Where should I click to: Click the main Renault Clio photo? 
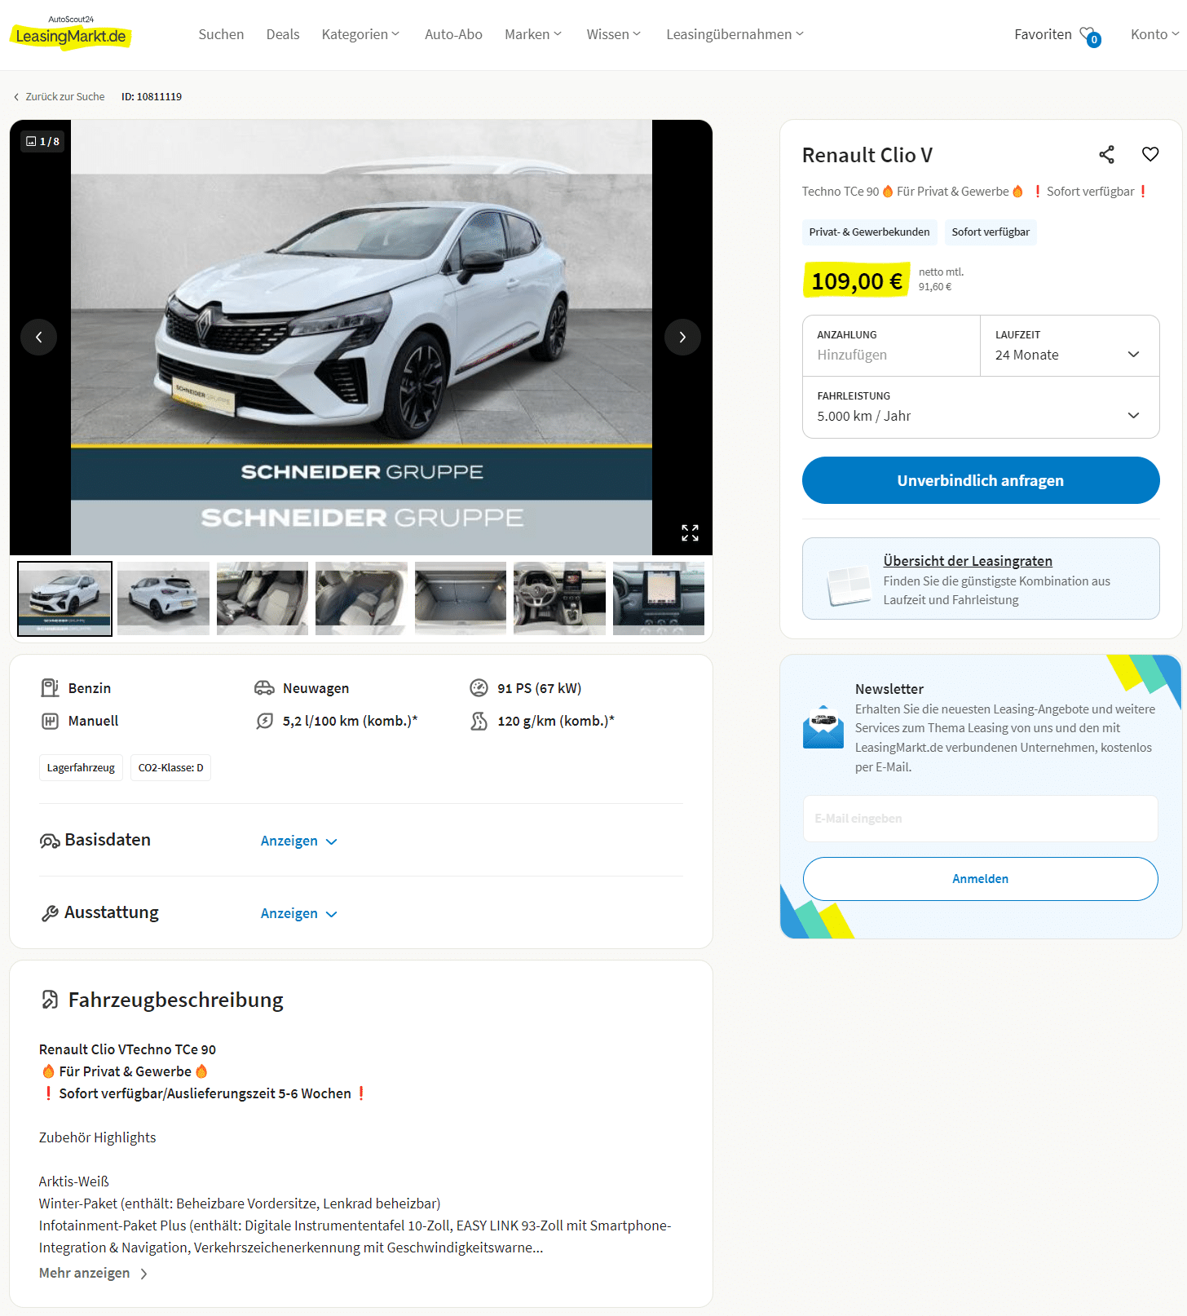tap(361, 338)
